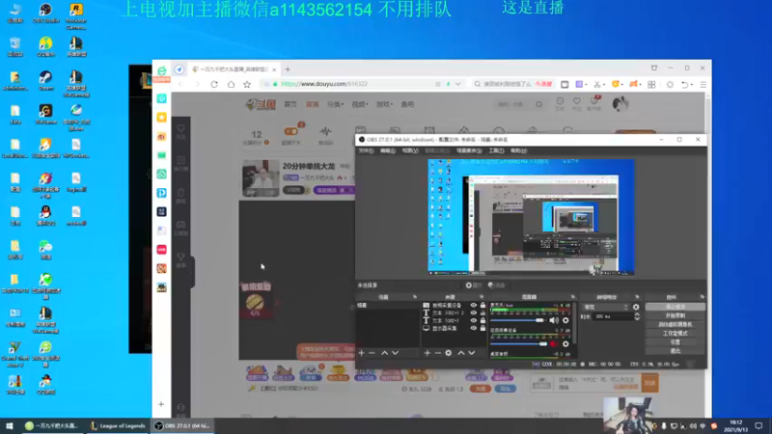Remove selected source in OBS Sources panel
This screenshot has width=772, height=434.
(438, 353)
